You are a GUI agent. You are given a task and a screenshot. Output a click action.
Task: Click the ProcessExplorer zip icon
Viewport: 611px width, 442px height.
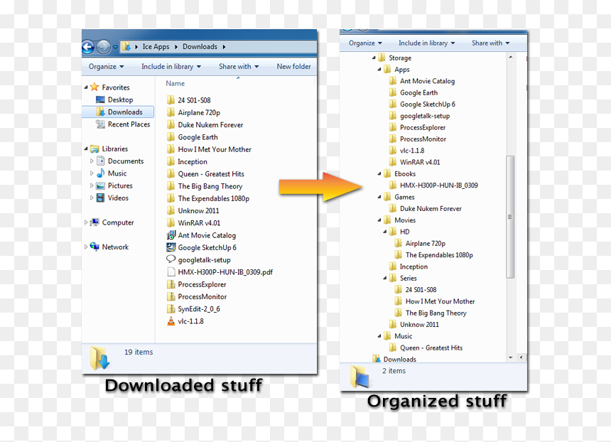[171, 284]
